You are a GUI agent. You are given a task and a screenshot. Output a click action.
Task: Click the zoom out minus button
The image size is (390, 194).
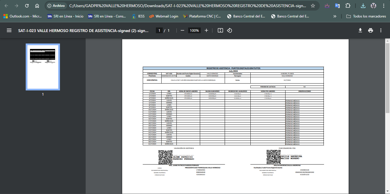(182, 30)
